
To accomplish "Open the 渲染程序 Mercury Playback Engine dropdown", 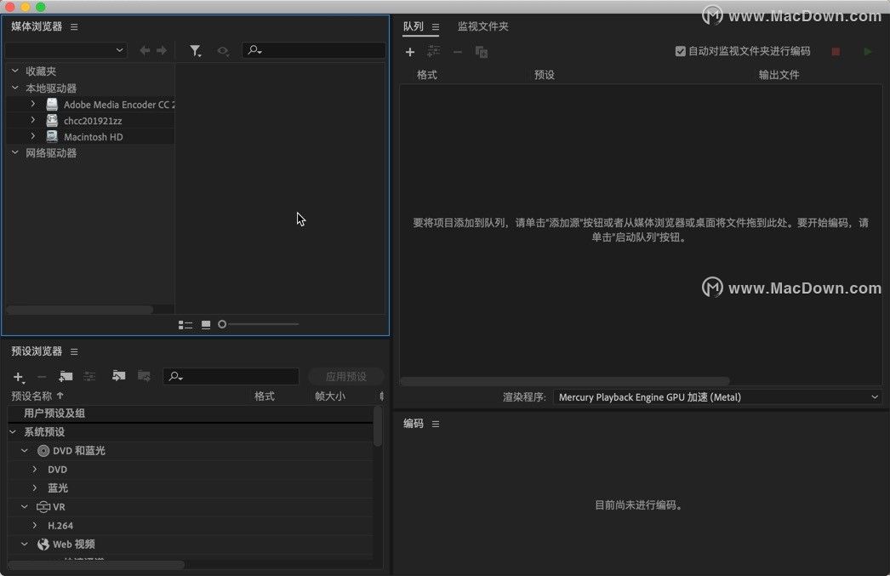I will [719, 396].
